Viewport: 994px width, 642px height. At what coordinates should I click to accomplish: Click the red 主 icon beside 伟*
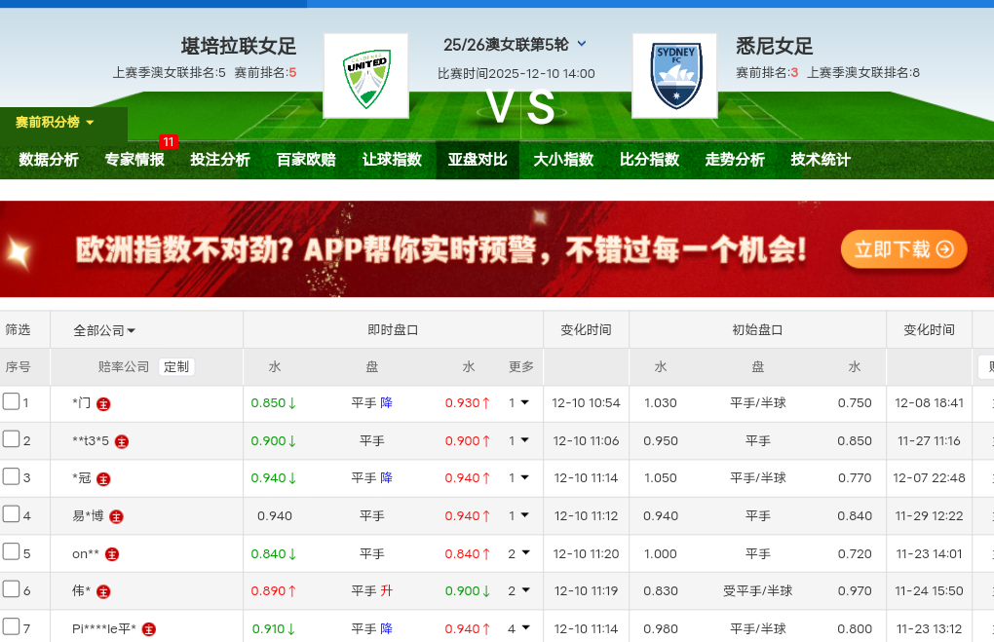coord(103,591)
